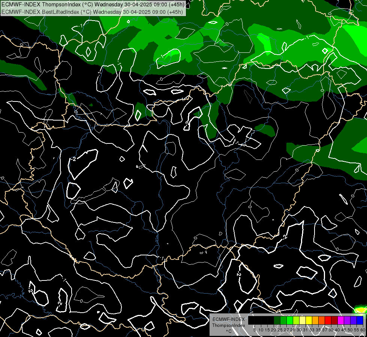The width and height of the screenshot is (367, 337).
Task: Select the dark green 20–25 legend swatch
Action: (277, 321)
